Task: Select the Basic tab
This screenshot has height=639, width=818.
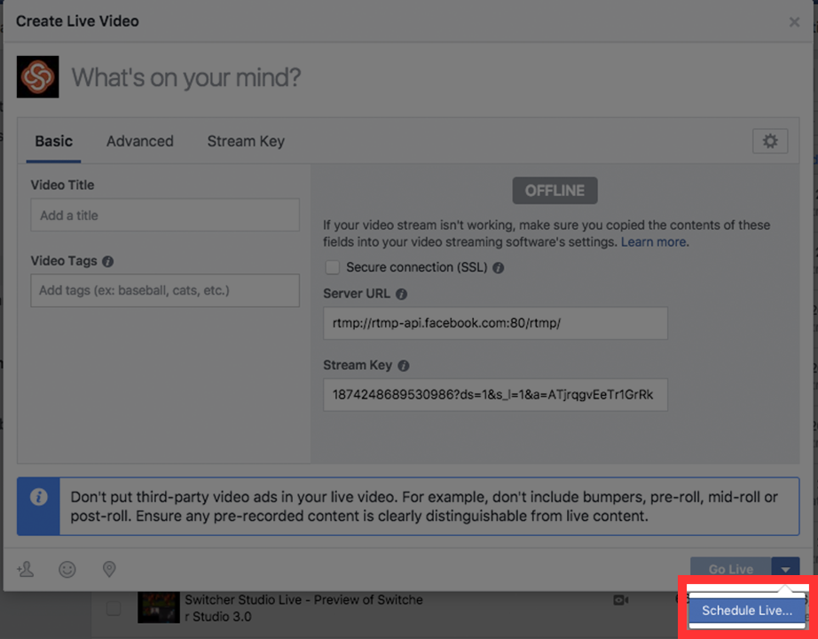Action: pyautogui.click(x=53, y=141)
